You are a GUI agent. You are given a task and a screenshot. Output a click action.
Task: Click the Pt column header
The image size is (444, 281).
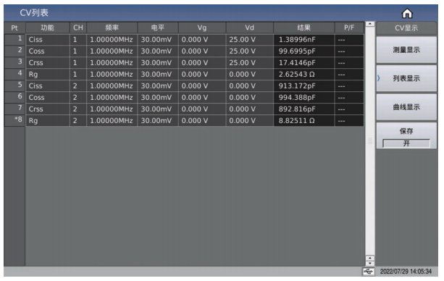click(x=14, y=28)
